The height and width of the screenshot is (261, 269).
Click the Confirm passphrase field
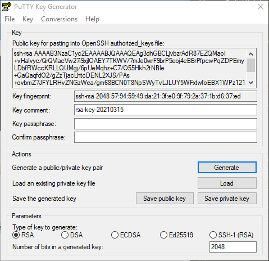coord(166,137)
